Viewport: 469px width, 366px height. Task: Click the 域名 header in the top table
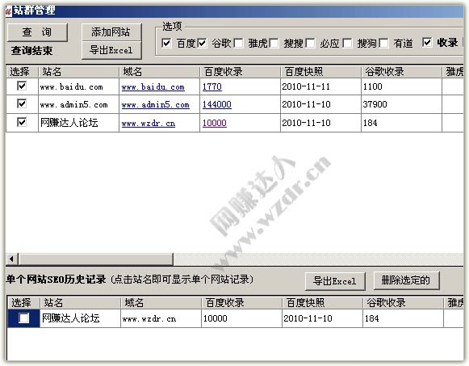159,72
